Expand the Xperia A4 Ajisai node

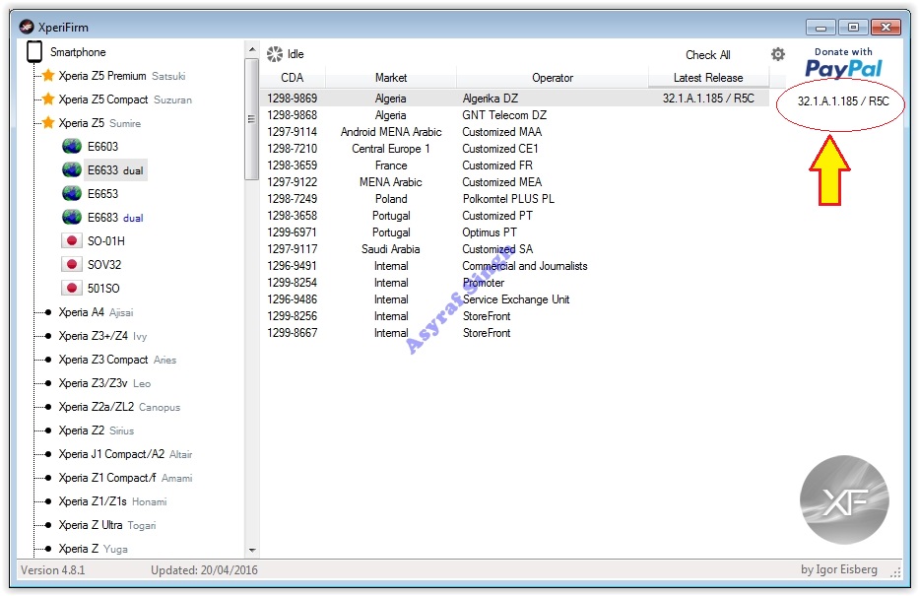tap(48, 311)
